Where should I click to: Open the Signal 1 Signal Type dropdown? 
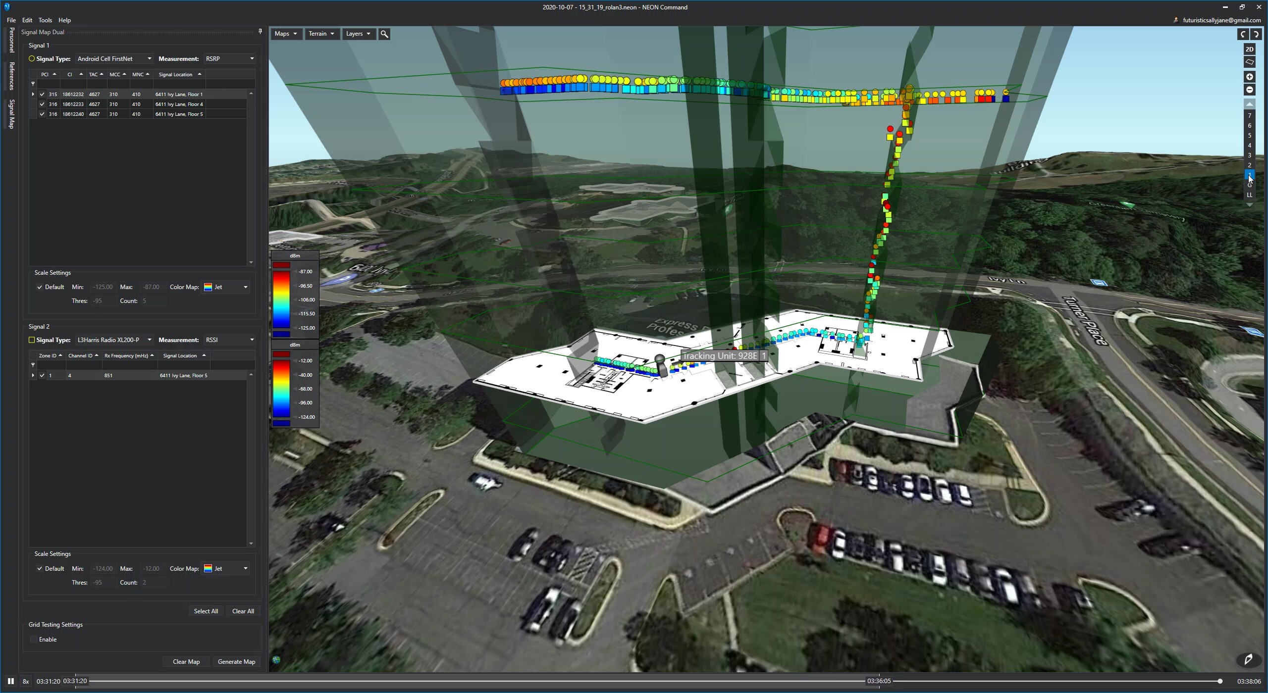pos(114,58)
